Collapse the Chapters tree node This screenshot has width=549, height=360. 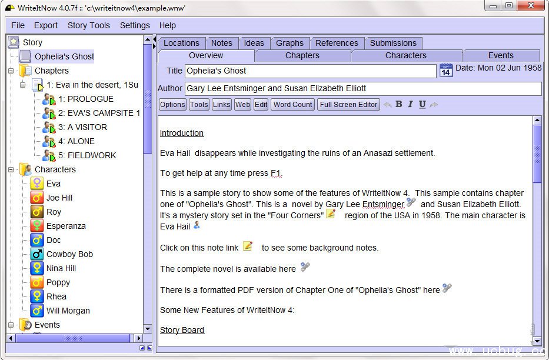12,71
